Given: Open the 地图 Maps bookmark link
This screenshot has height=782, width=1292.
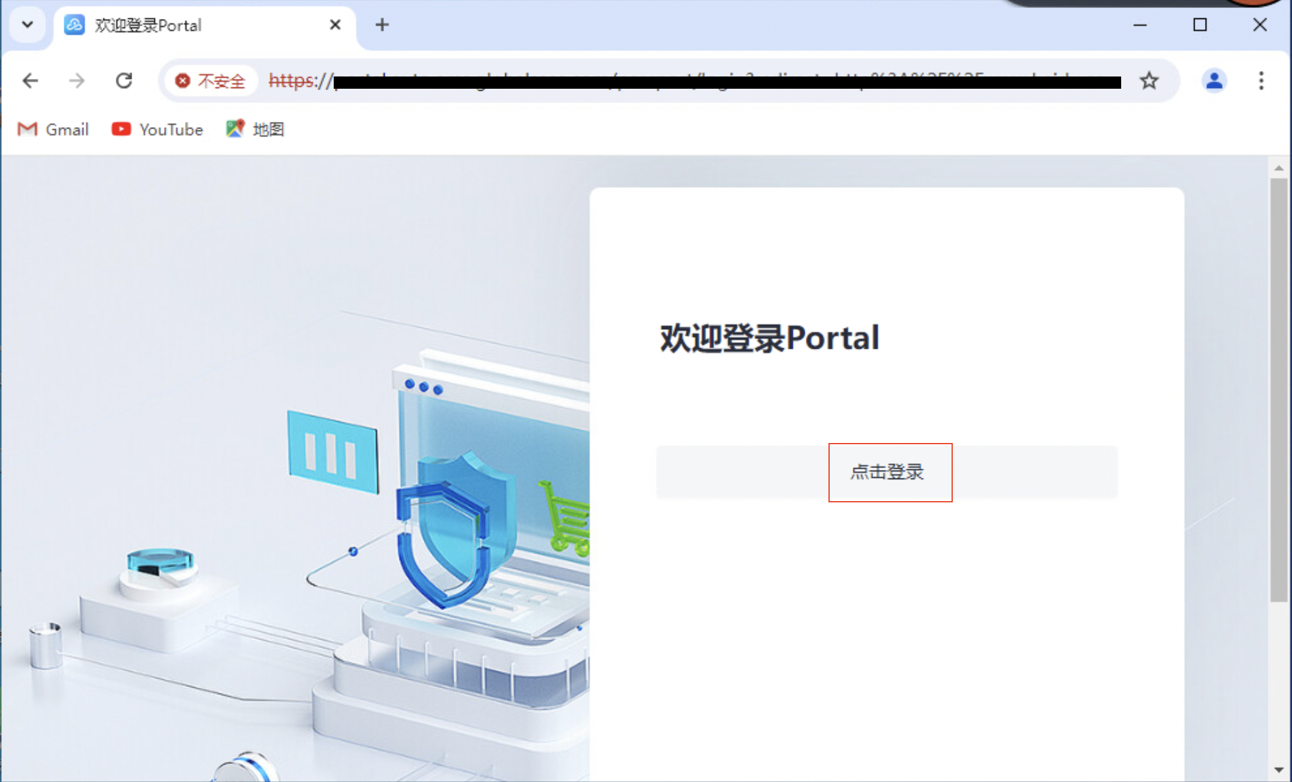Looking at the screenshot, I should click(255, 129).
